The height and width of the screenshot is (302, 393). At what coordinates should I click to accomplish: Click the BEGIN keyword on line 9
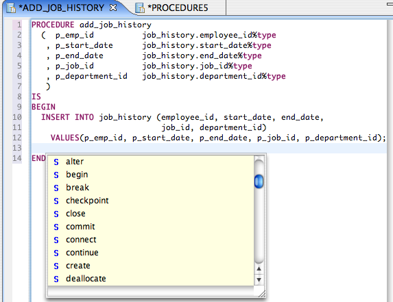[x=43, y=107]
